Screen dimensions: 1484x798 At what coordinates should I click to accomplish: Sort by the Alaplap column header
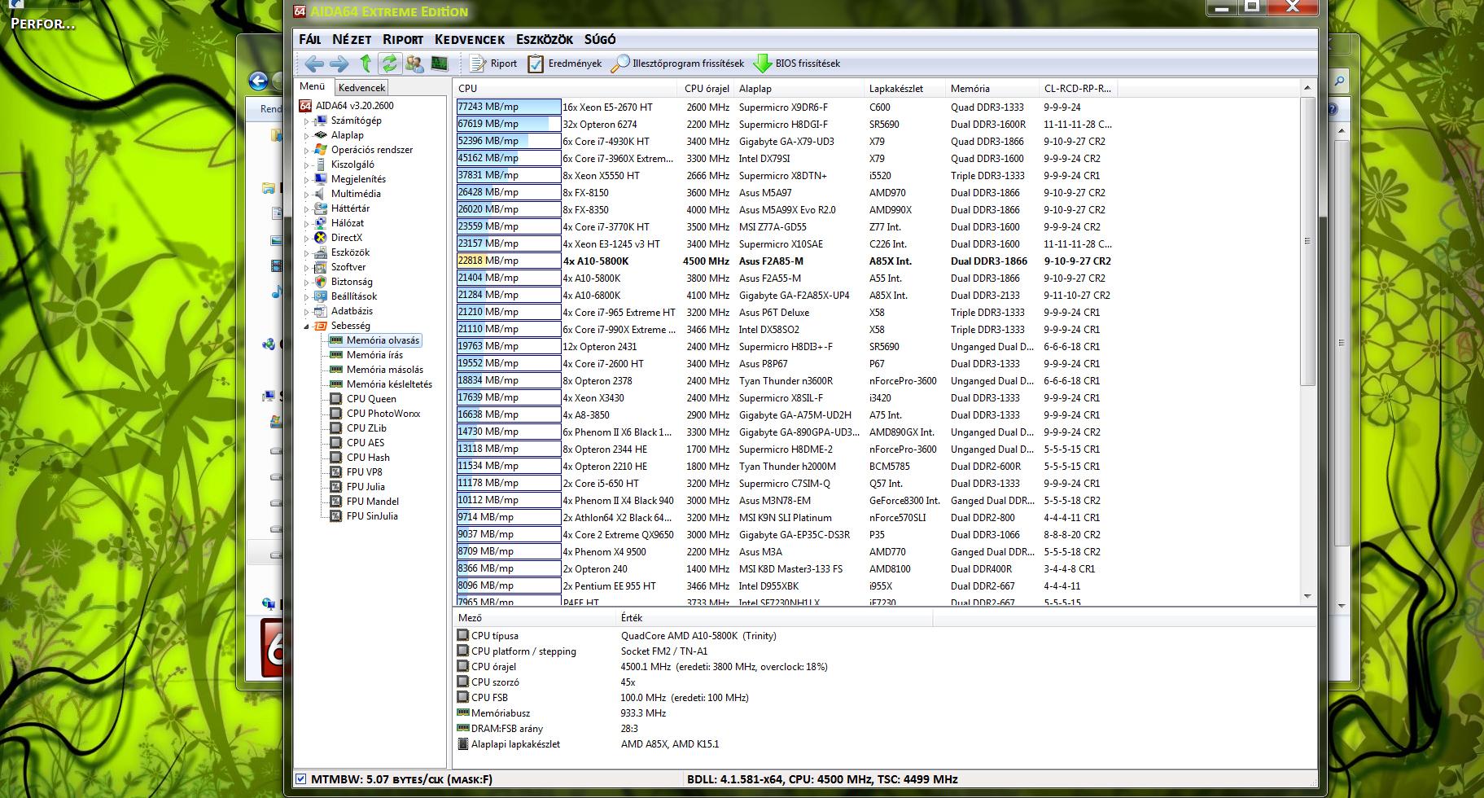(798, 88)
